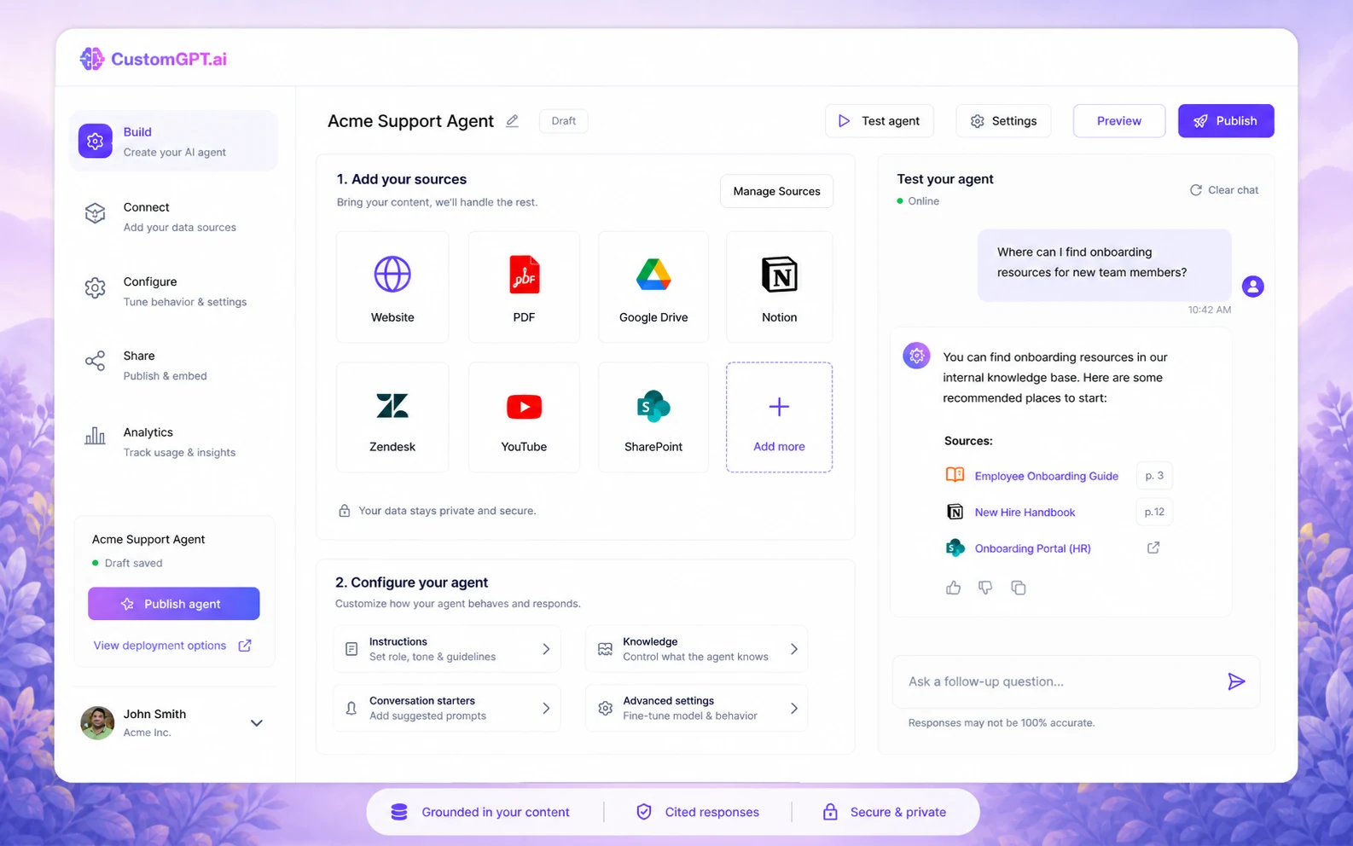Open Settings from the top bar

click(x=1003, y=121)
